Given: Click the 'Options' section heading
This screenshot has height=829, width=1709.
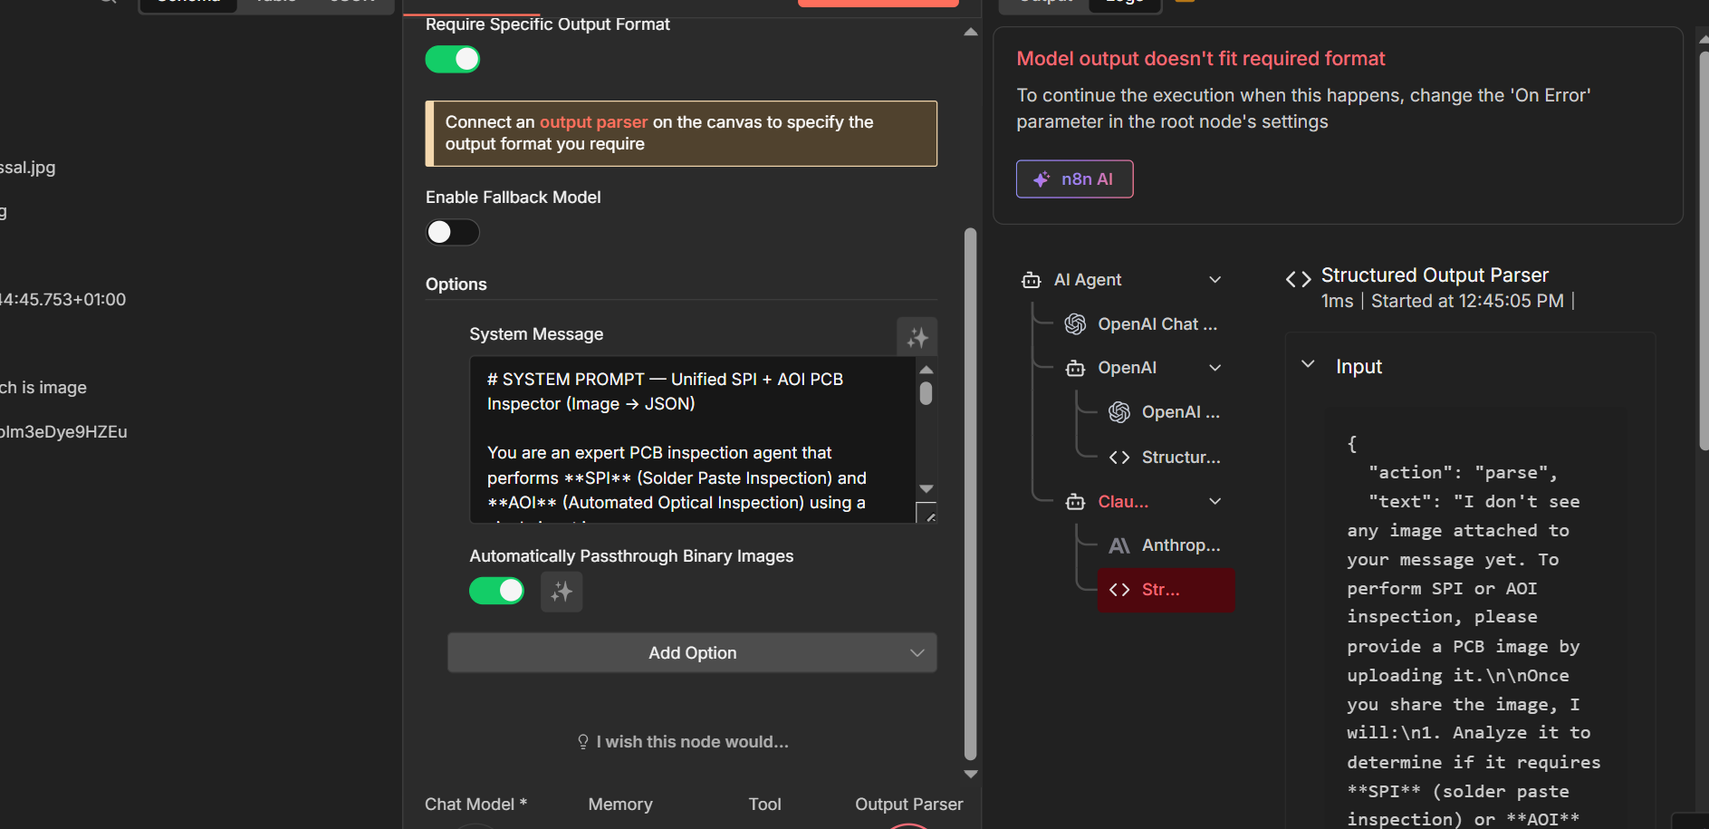Looking at the screenshot, I should (x=456, y=284).
